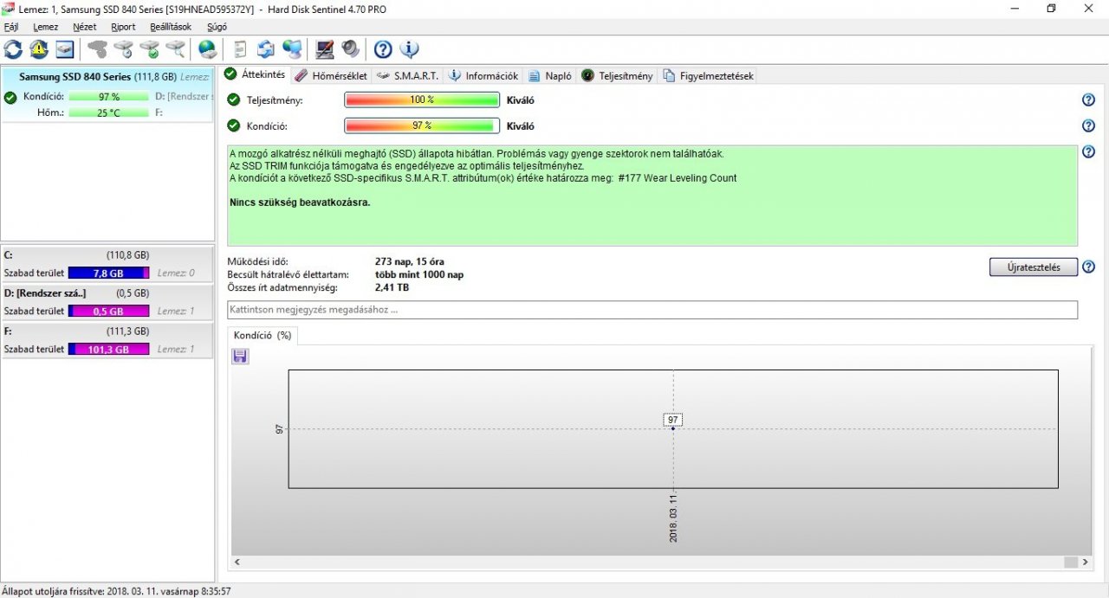Click '273 nap, 15 óra' working time value

pyautogui.click(x=410, y=261)
